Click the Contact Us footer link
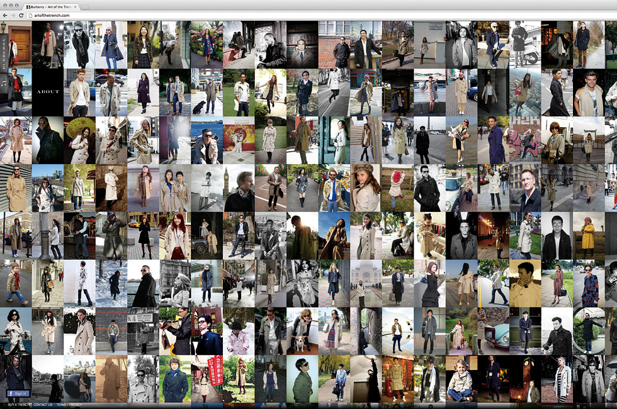This screenshot has height=409, width=617. tap(43, 405)
